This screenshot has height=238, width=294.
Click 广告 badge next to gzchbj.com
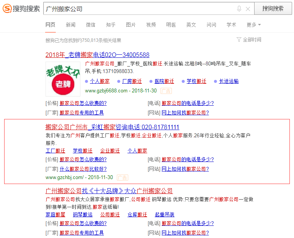click(123, 178)
